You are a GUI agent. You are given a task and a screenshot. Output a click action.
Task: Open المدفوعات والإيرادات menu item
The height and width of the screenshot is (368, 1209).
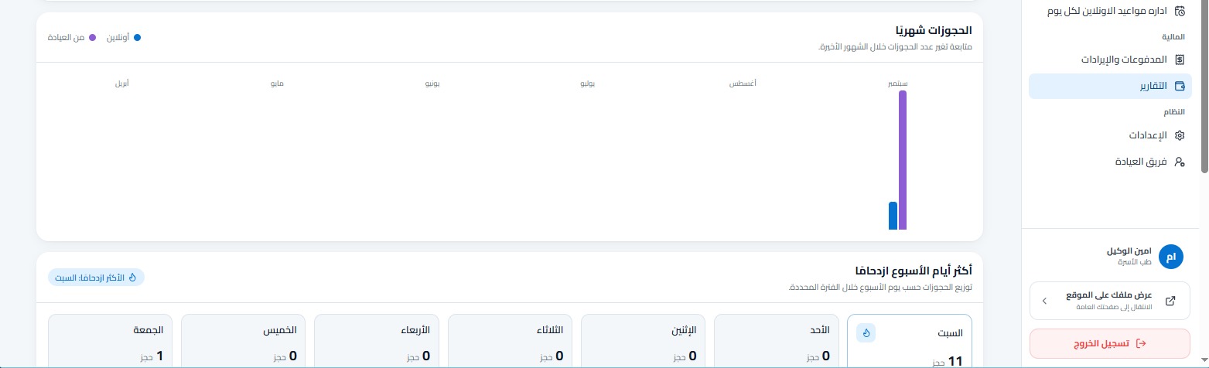1110,60
